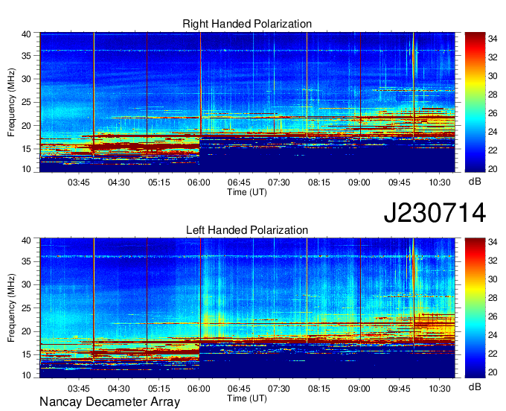The height and width of the screenshot is (411, 506).
Task: Click the 20 MHz tick of Left Handed plot
Action: pos(26,331)
